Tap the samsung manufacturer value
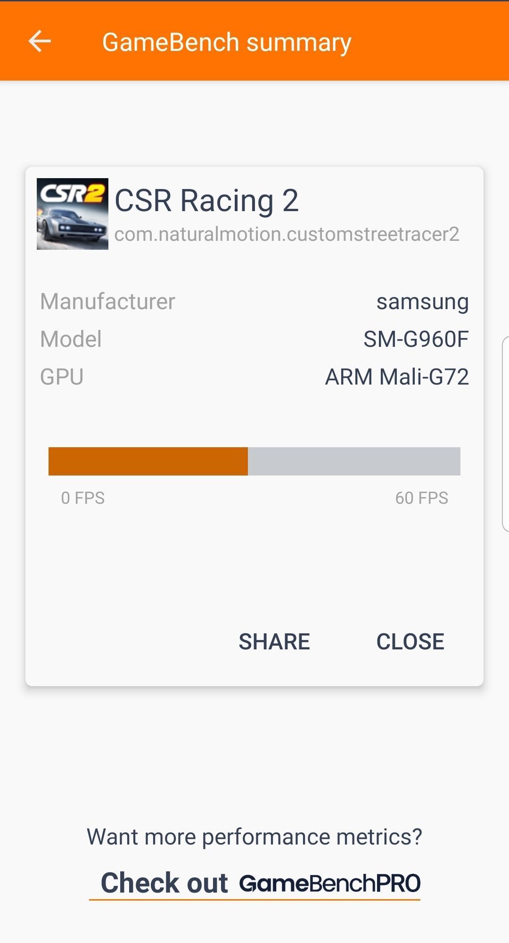Image resolution: width=509 pixels, height=943 pixels. [422, 302]
